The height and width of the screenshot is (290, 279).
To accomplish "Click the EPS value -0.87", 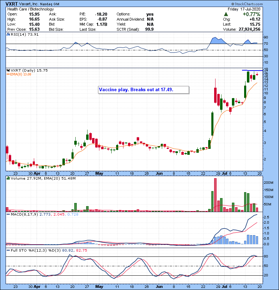I will [x=102, y=19].
